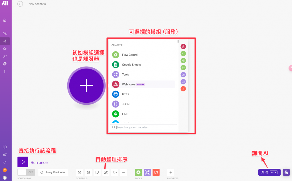The height and width of the screenshot is (181, 292).
Task: Open the Every 15 minutes schedule setting
Action: (53, 172)
